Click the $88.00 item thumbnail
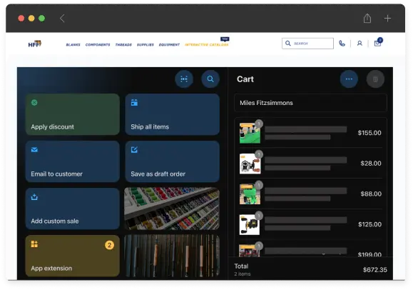Screen dimensions: 413x290 [250, 194]
